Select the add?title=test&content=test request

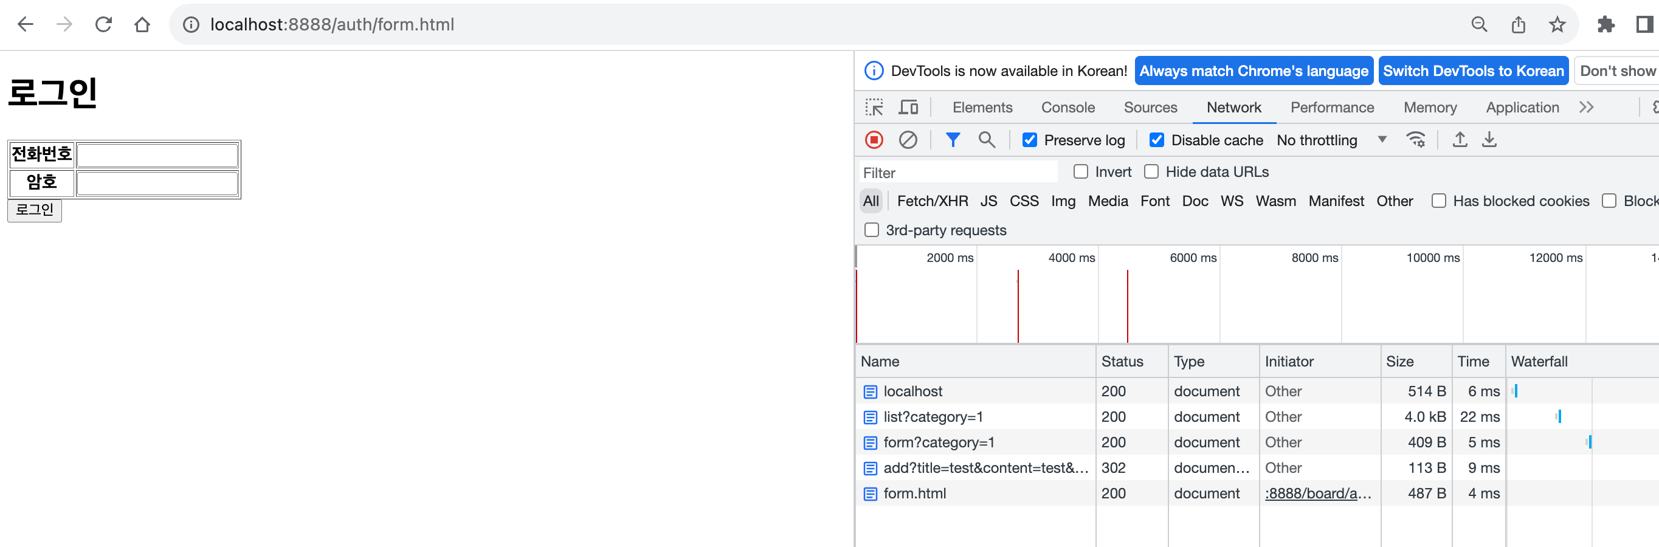point(1256,468)
